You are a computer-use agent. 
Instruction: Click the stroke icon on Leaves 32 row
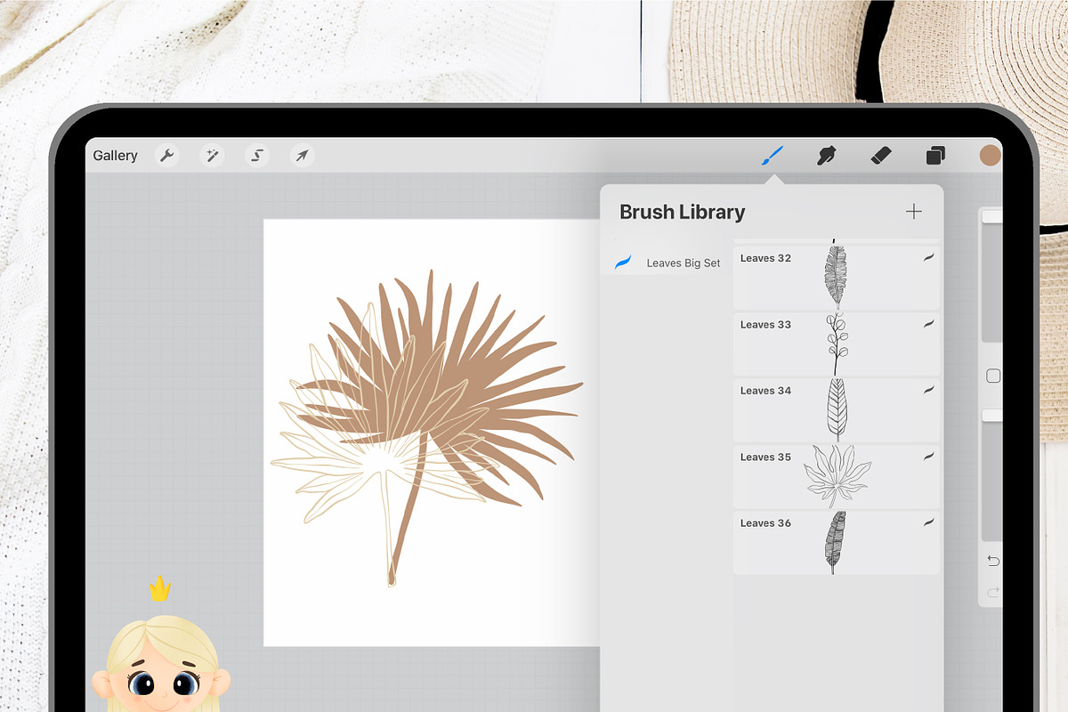[x=928, y=257]
